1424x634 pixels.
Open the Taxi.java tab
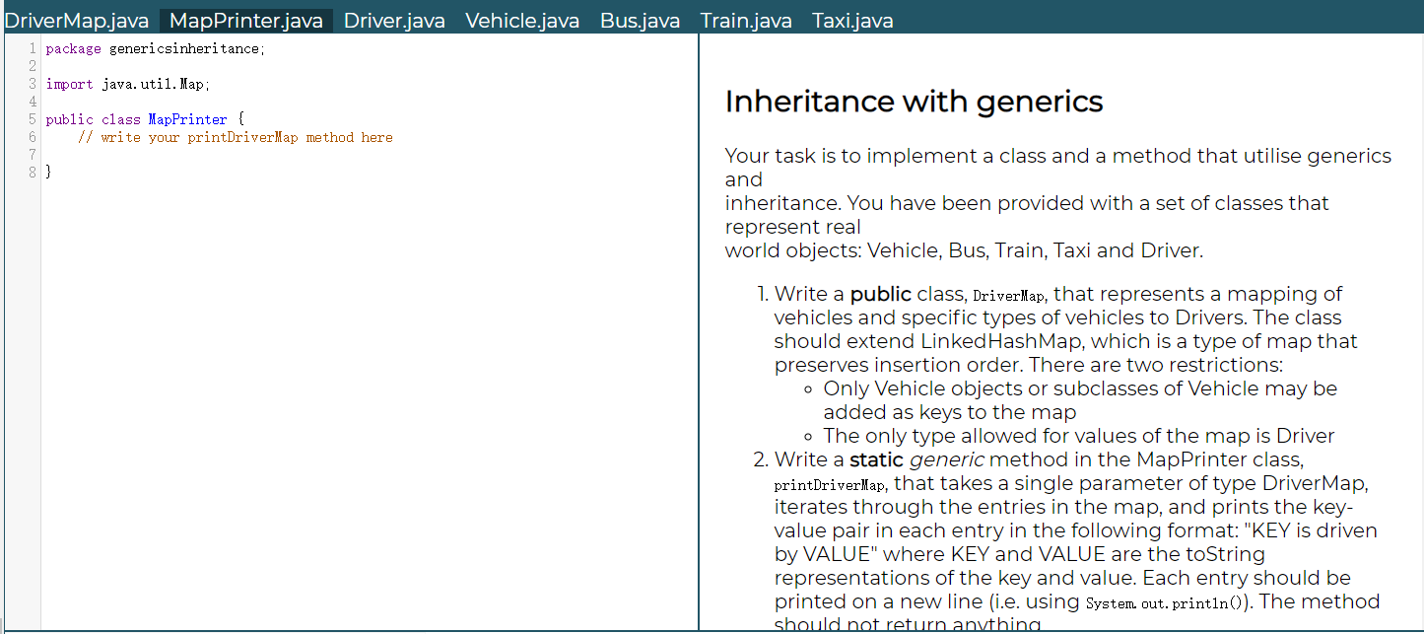pyautogui.click(x=851, y=20)
